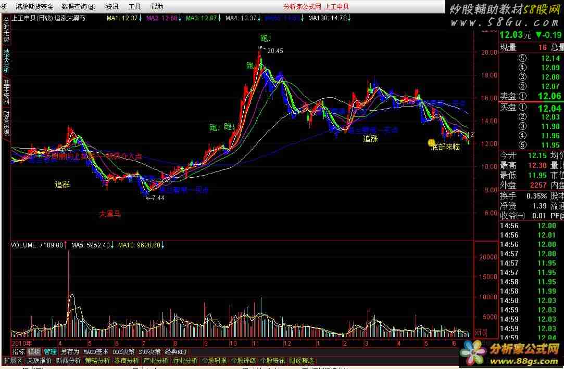Click the 7.44 low price label
The width and height of the screenshot is (564, 369).
158,198
